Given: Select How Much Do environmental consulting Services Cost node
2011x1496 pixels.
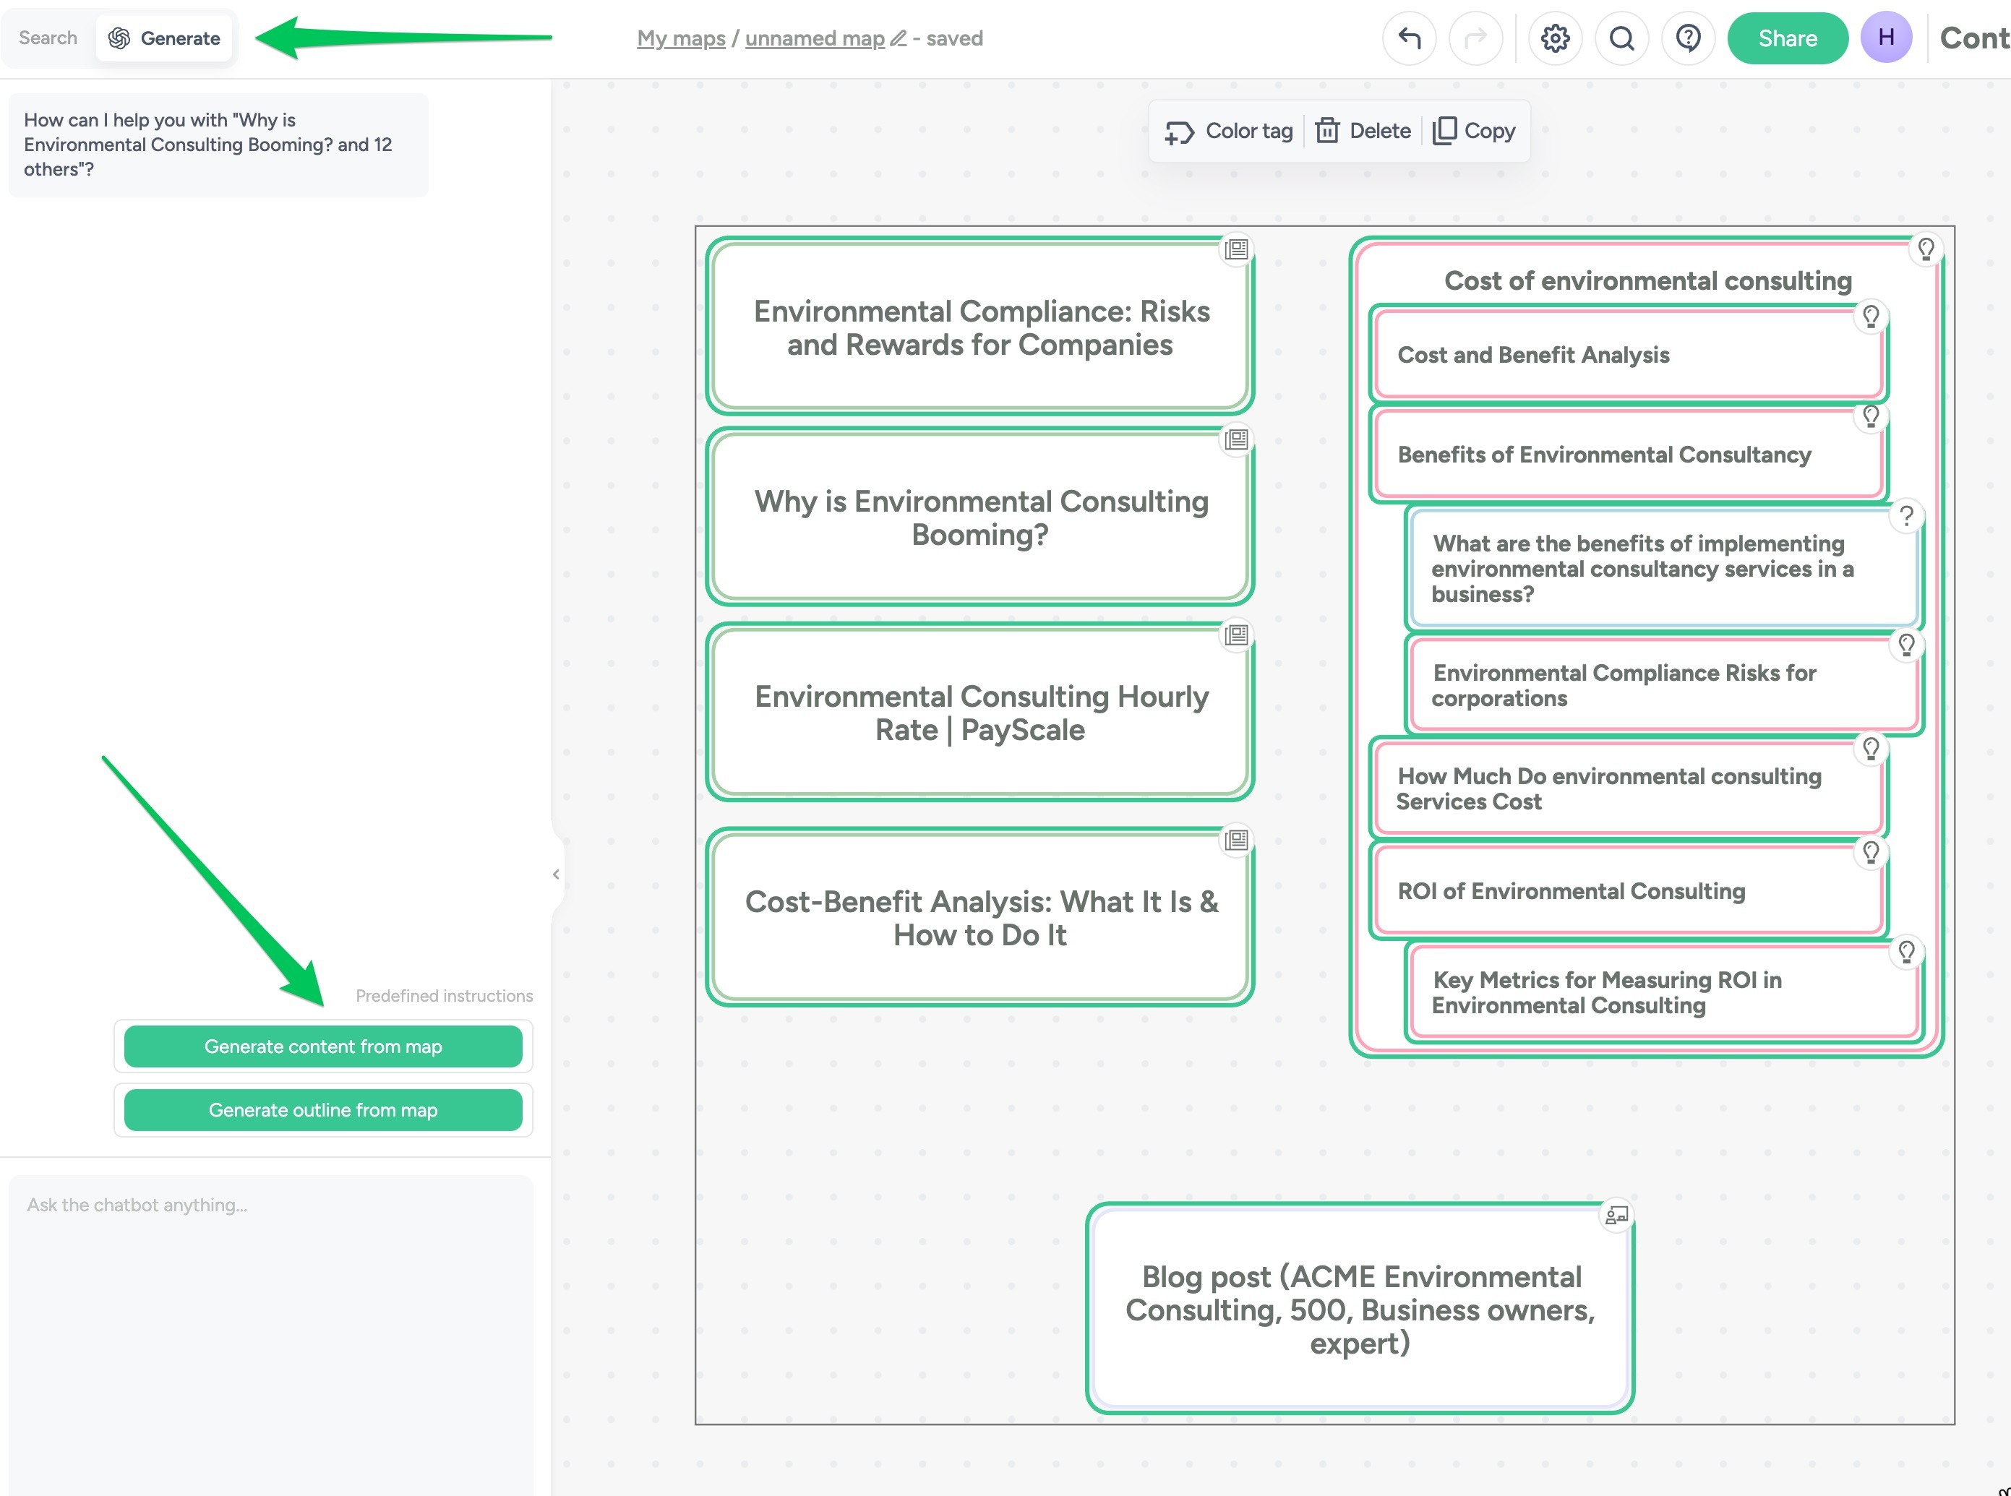Looking at the screenshot, I should click(1628, 788).
